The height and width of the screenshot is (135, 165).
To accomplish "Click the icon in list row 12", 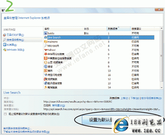I will [x=46, y=79].
